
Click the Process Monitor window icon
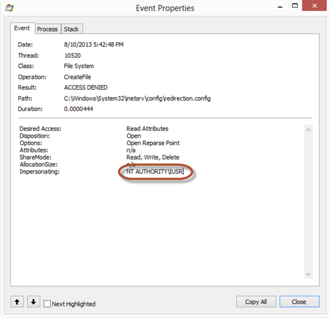pyautogui.click(x=9, y=8)
